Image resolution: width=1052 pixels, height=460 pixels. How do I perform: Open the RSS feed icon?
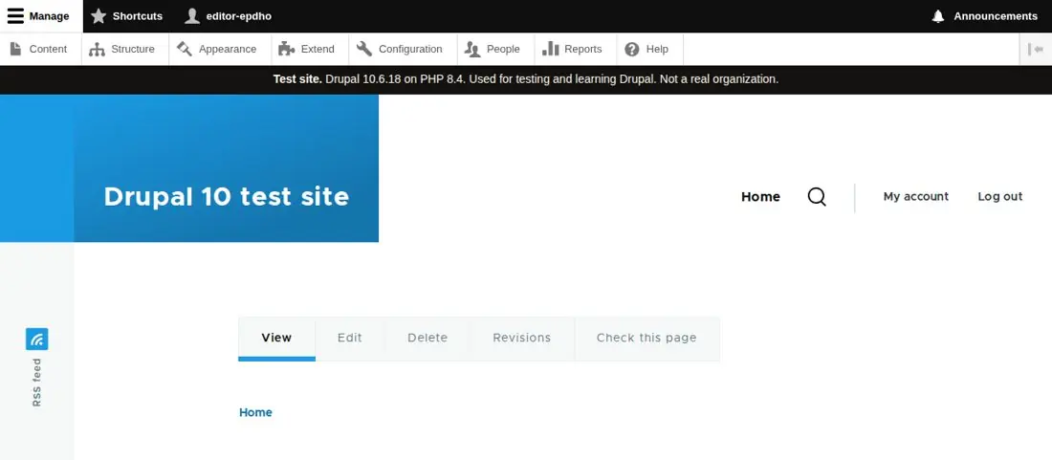pyautogui.click(x=37, y=340)
